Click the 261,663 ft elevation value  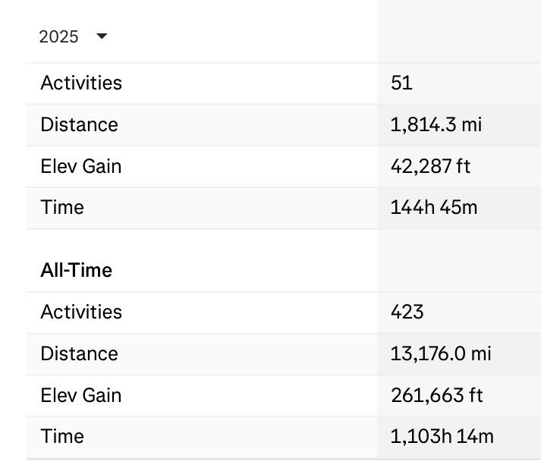(x=437, y=395)
